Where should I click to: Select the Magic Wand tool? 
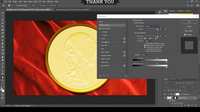[x=2, y=23]
